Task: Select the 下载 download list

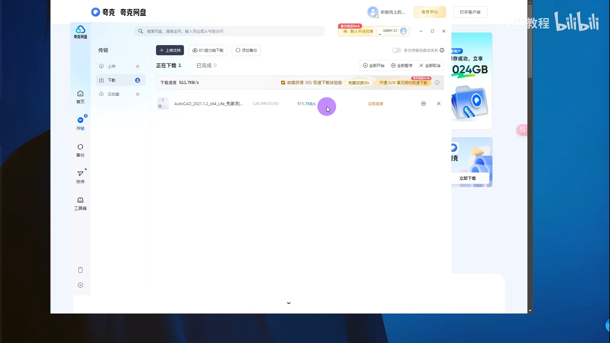Action: point(121,80)
